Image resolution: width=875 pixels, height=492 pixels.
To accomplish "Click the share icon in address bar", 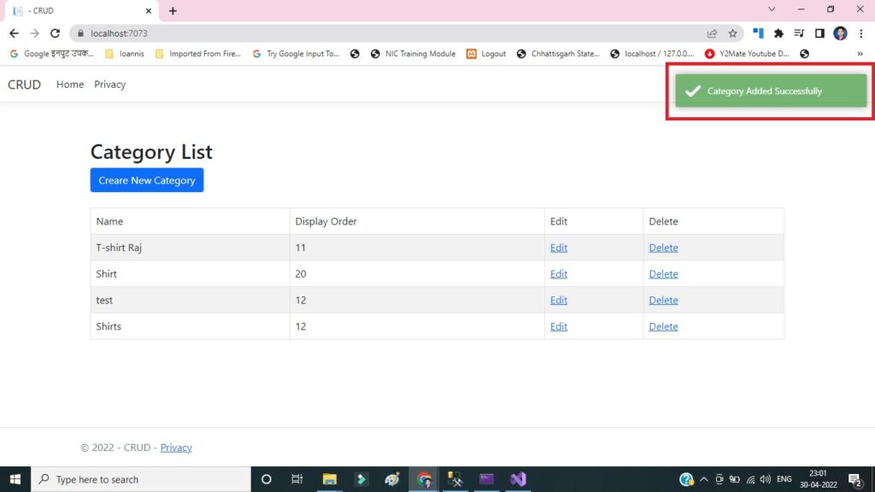I will click(x=712, y=32).
